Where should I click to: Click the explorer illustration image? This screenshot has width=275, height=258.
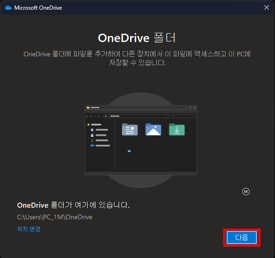141,140
